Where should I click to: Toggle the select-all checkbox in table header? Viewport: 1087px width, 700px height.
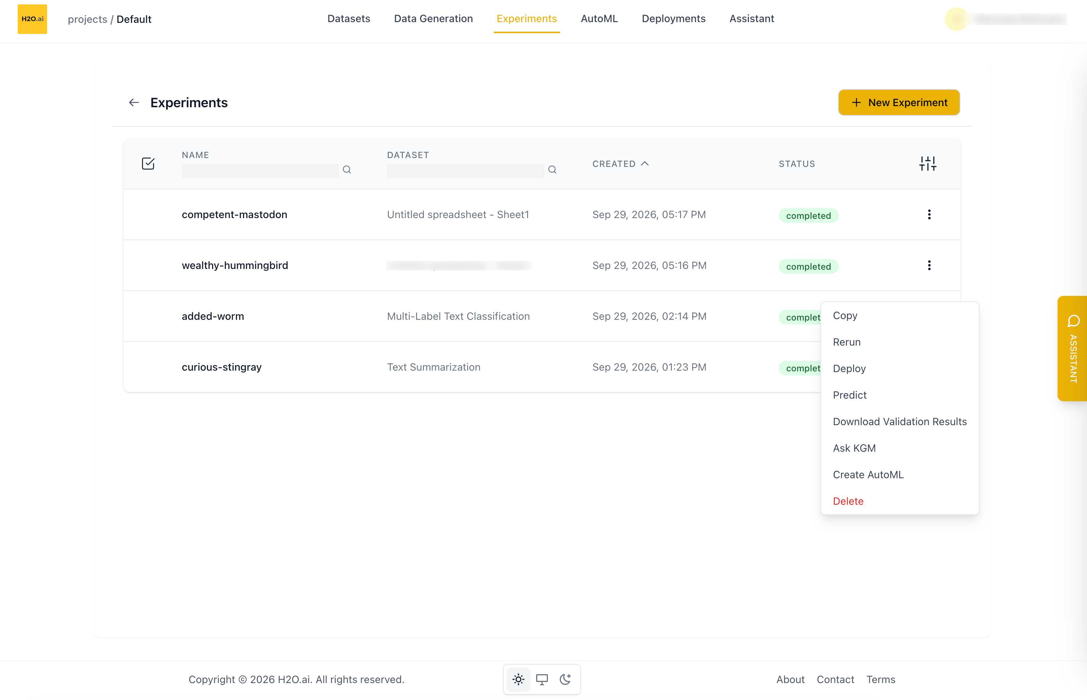pos(148,164)
